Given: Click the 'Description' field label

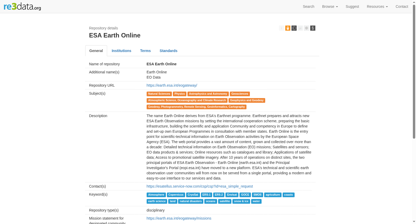Looking at the screenshot, I should pos(98,116).
